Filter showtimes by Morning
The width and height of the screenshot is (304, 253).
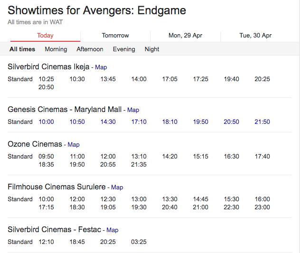point(56,49)
